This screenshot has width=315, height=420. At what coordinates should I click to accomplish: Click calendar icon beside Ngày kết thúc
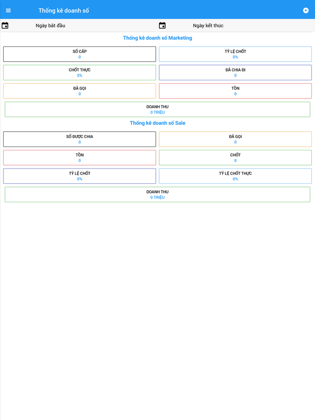click(162, 26)
